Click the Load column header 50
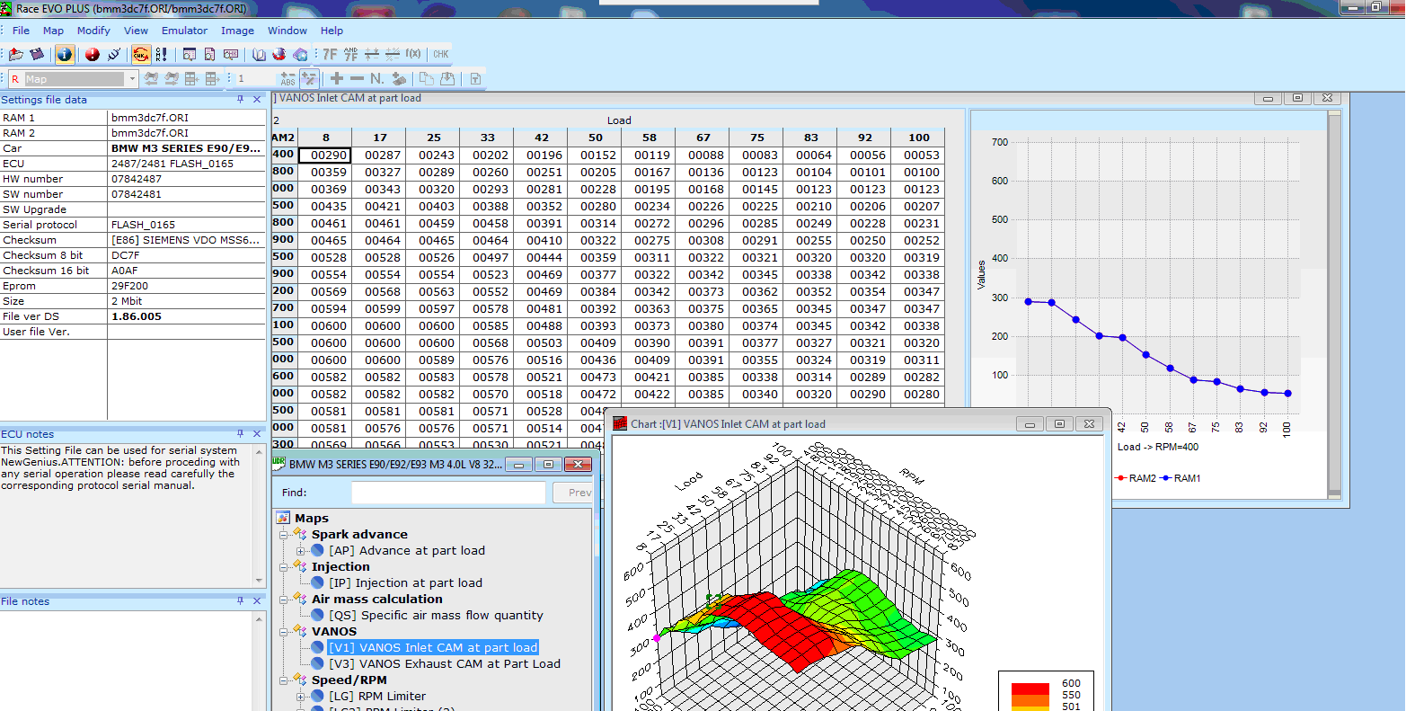Viewport: 1406px width, 711px height. tap(596, 138)
